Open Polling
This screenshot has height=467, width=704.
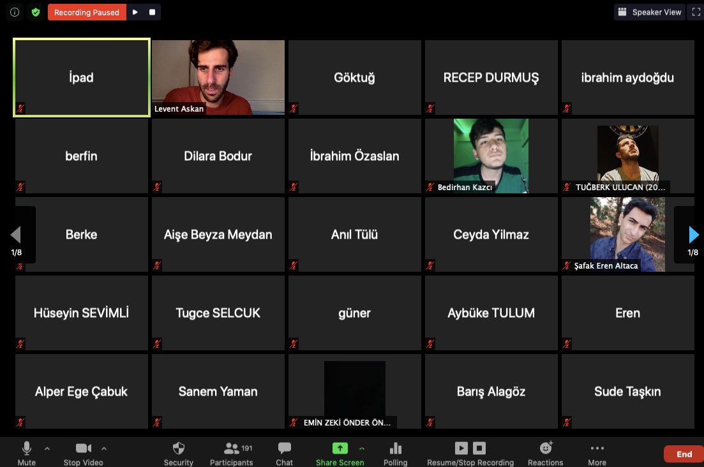pyautogui.click(x=396, y=454)
